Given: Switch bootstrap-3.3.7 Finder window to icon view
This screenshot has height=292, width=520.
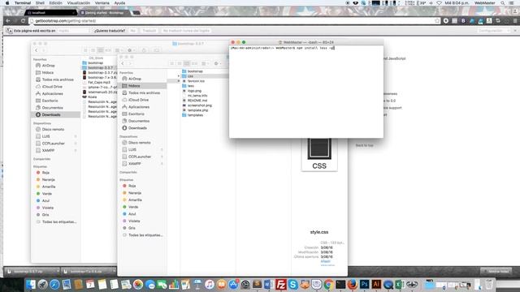Looking at the screenshot, I should (x=85, y=50).
